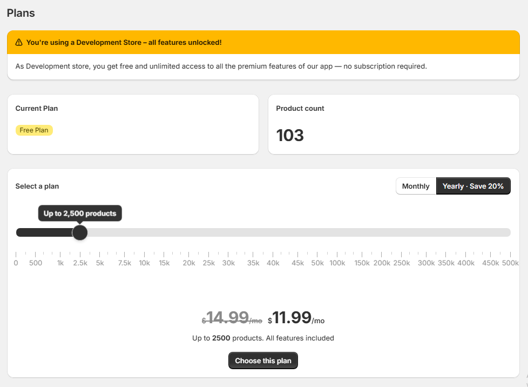Click the Free Plan badge

34,130
